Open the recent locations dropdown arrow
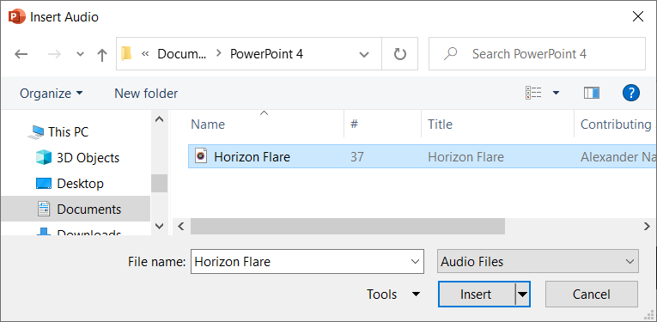Image resolution: width=657 pixels, height=322 pixels. tap(80, 54)
